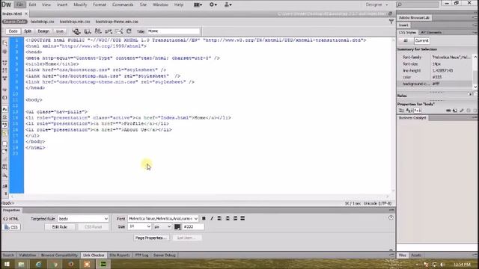Click the Edit Rule button

tap(60, 227)
